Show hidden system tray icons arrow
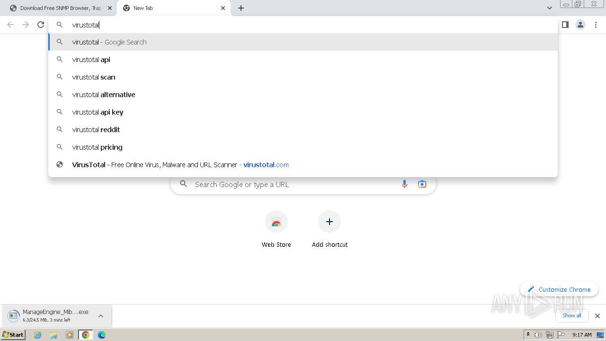 tap(528, 335)
